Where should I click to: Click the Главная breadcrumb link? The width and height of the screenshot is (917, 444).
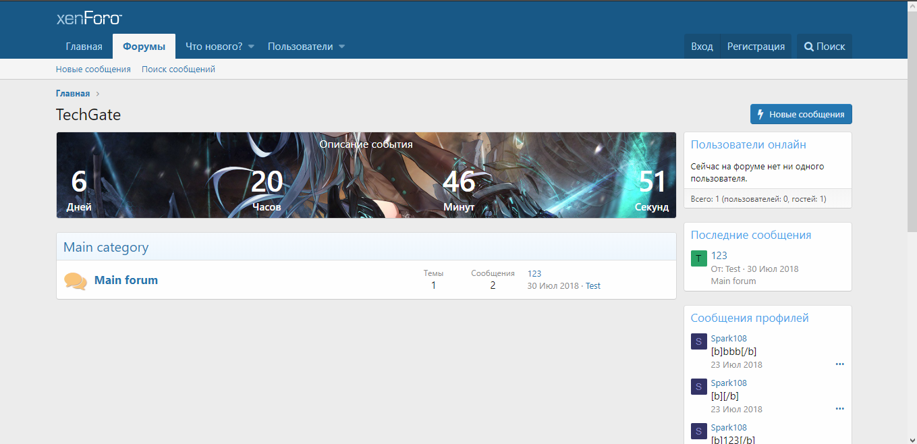tap(73, 94)
